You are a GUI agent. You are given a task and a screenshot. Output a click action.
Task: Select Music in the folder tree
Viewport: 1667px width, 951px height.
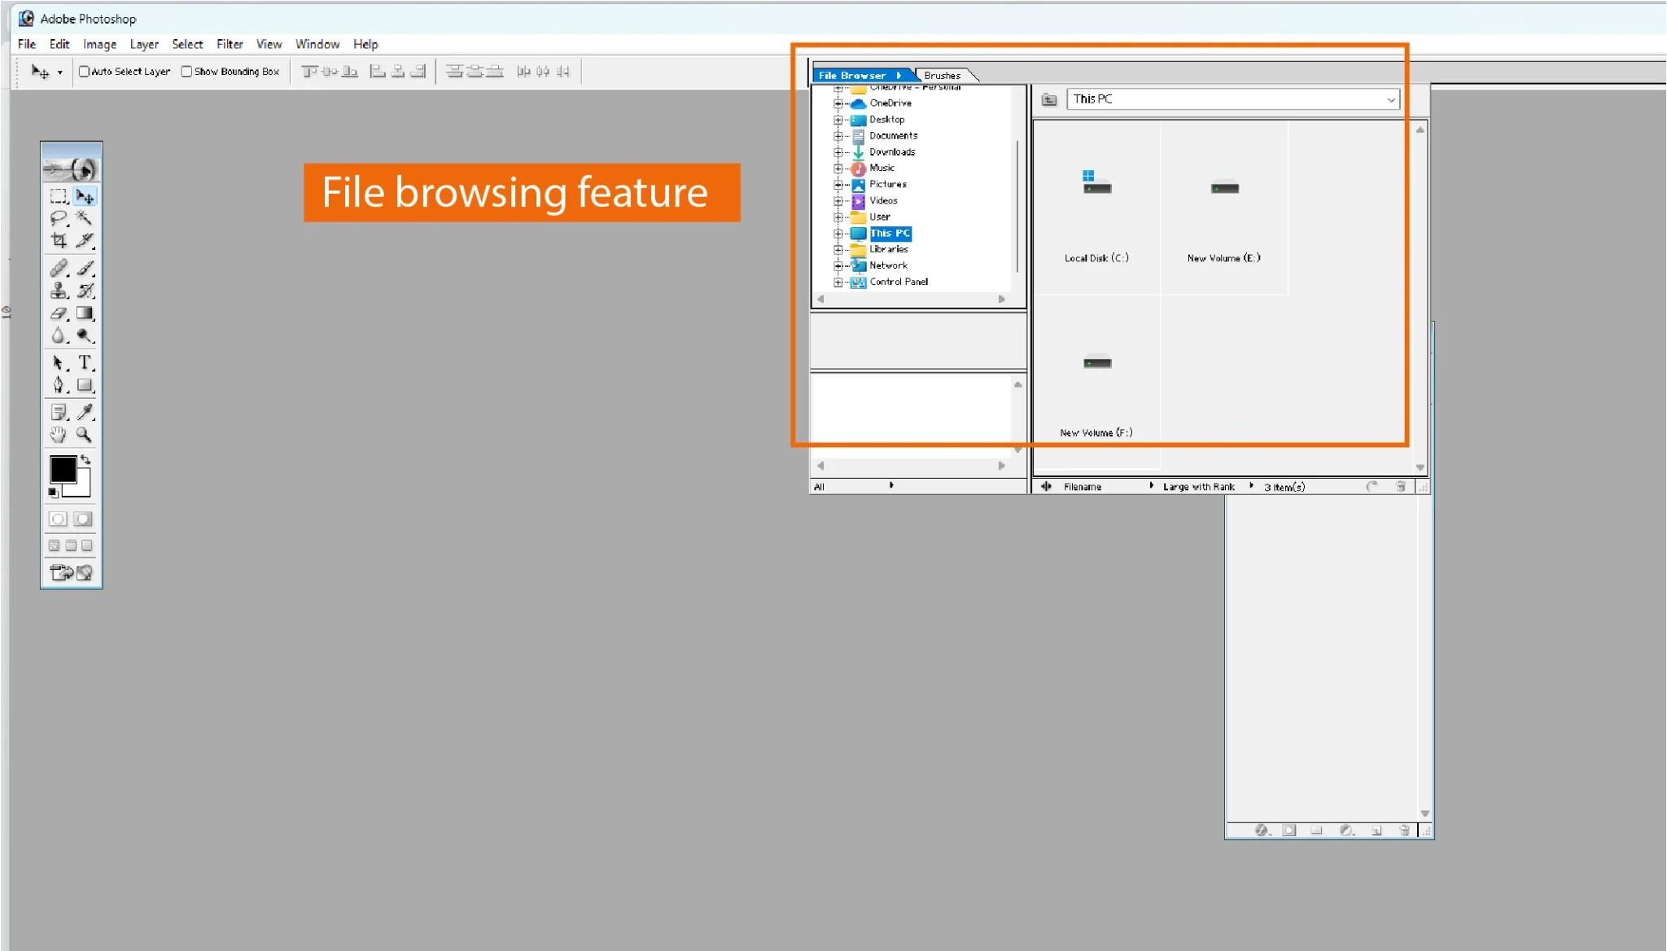(x=882, y=168)
